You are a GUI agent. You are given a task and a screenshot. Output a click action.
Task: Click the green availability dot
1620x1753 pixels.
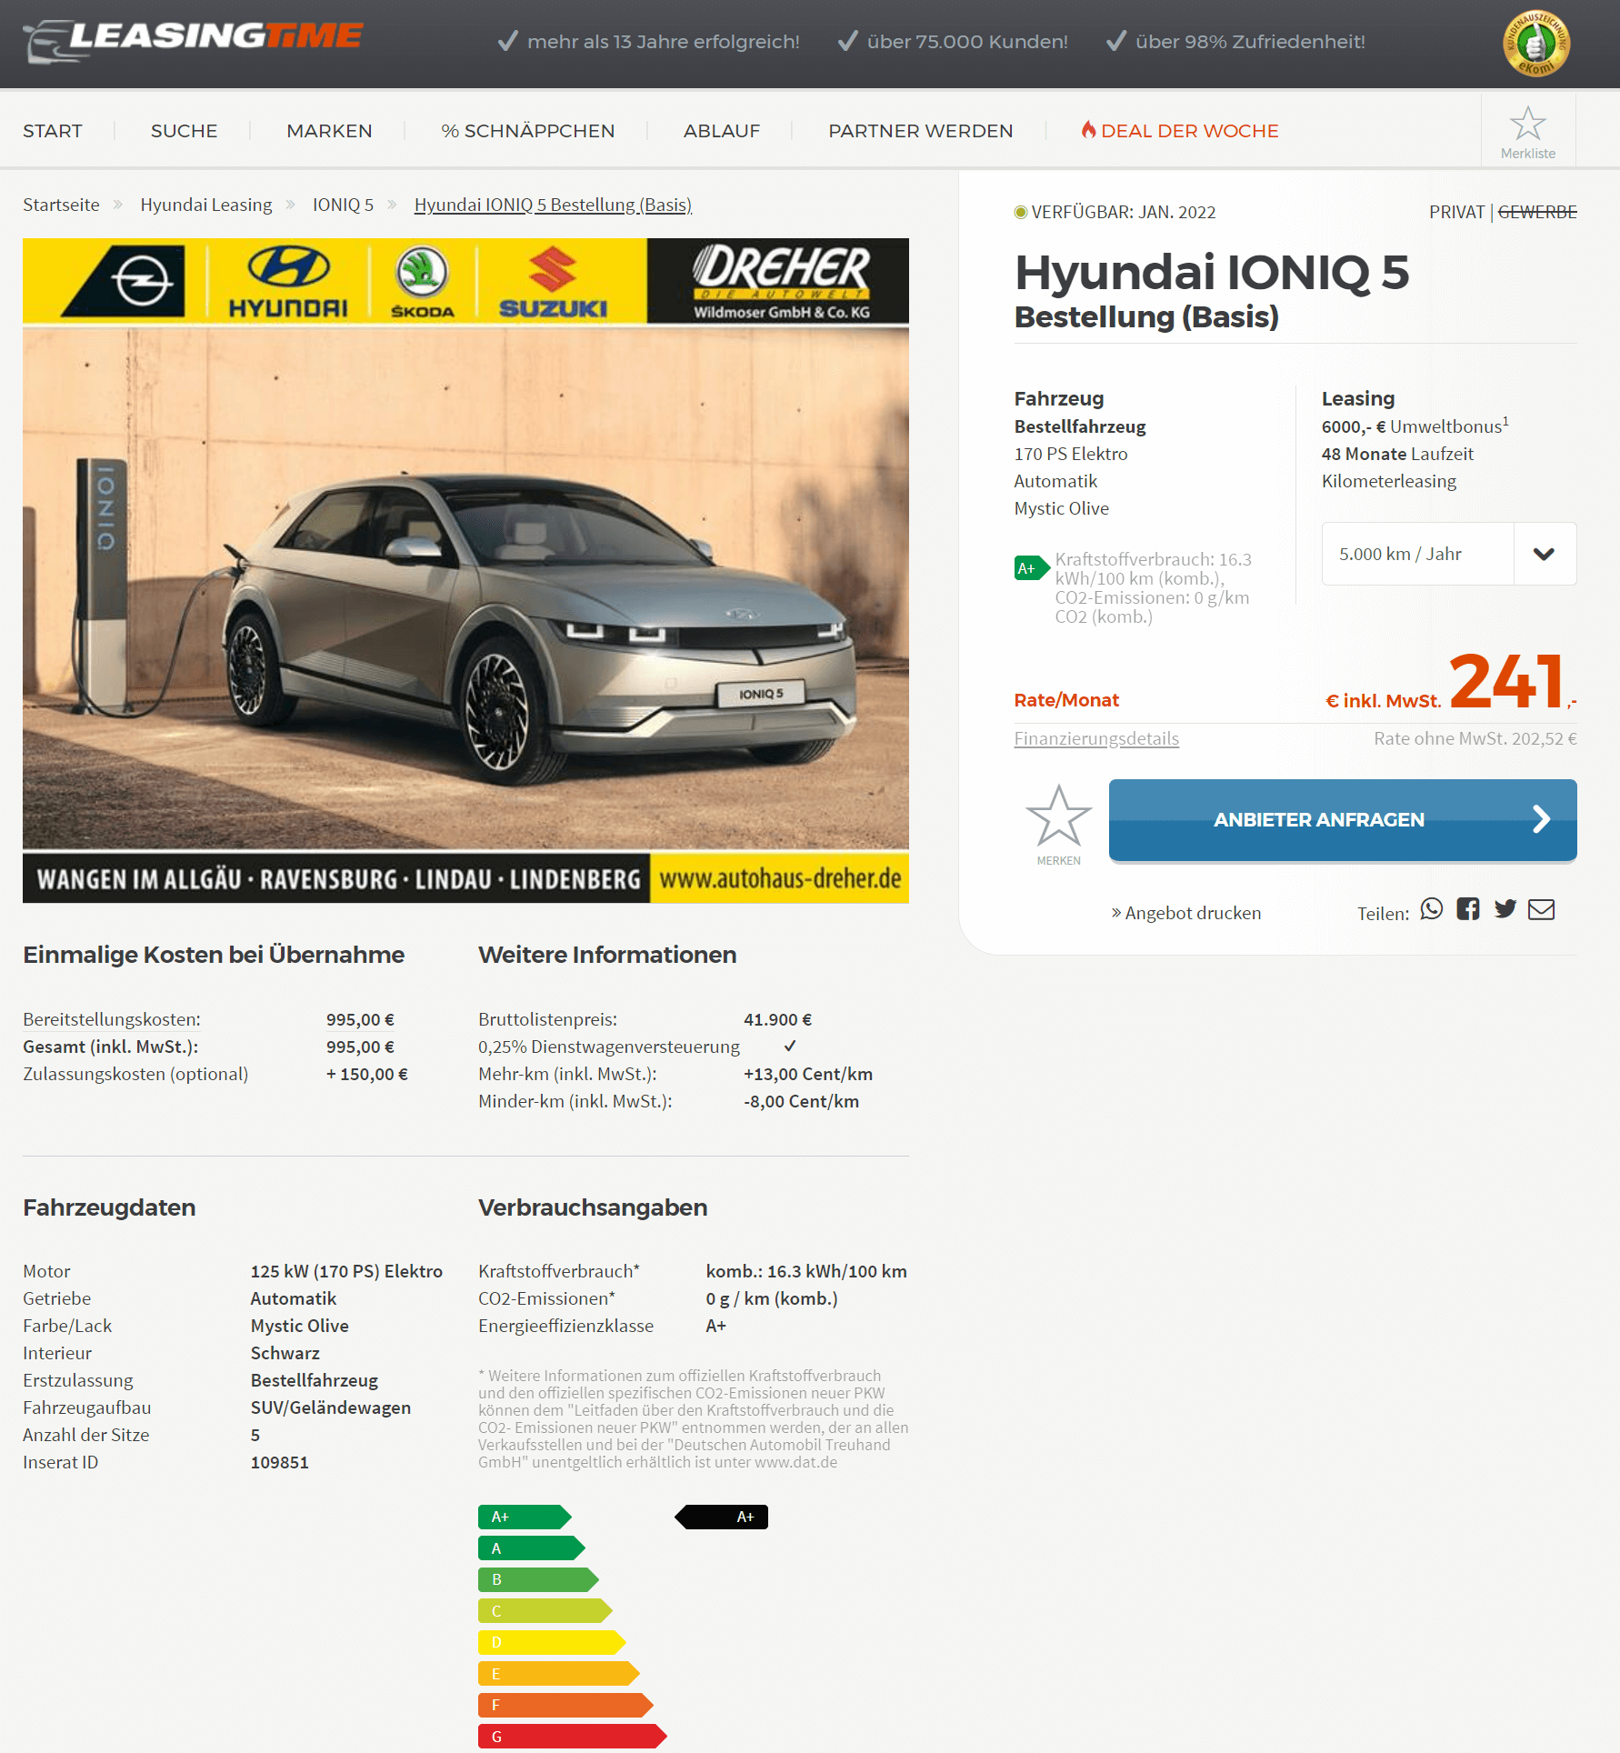(x=1020, y=212)
